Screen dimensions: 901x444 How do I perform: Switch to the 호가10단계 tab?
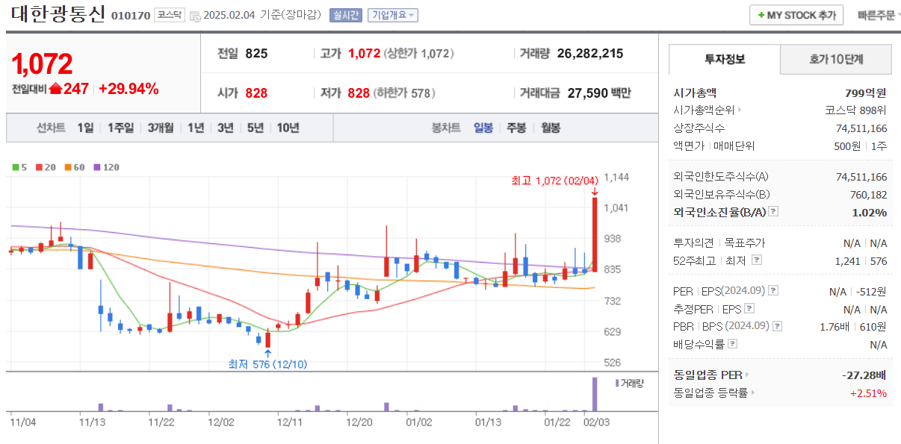[836, 59]
